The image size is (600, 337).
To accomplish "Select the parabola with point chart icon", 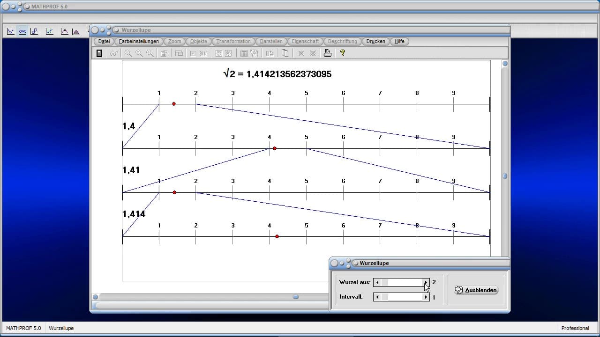I will point(64,32).
